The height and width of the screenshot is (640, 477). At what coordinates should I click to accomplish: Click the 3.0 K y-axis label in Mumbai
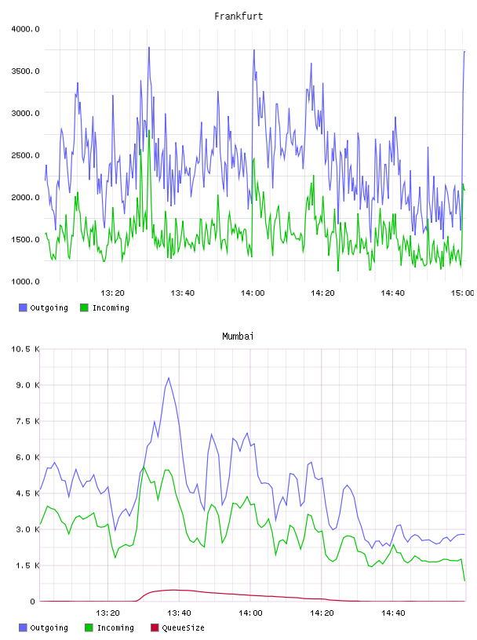pyautogui.click(x=27, y=529)
